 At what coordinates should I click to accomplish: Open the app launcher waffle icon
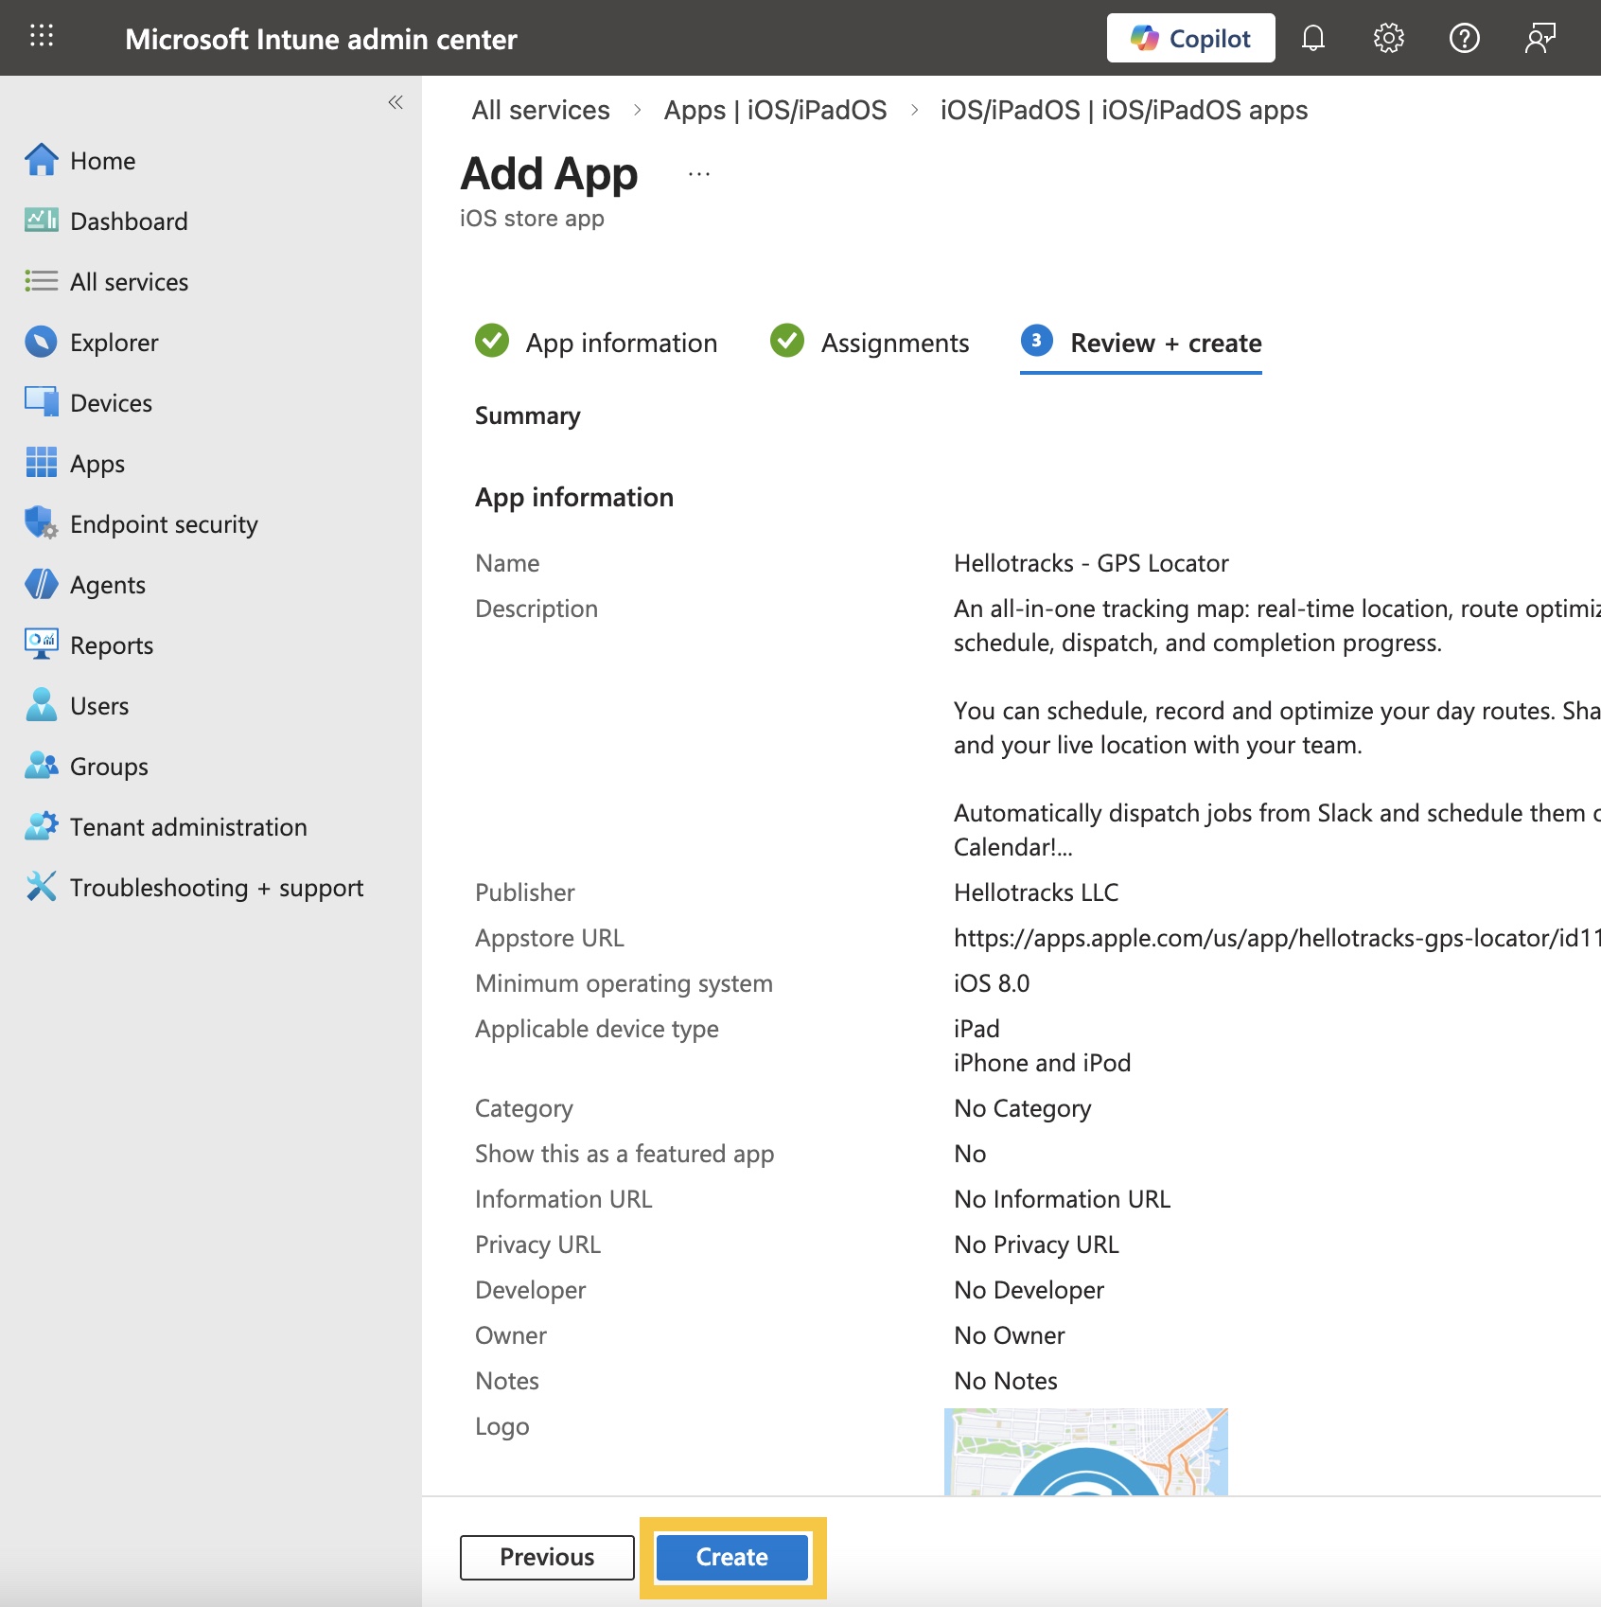pos(42,38)
